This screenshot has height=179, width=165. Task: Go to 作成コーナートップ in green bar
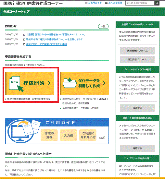(16, 12)
